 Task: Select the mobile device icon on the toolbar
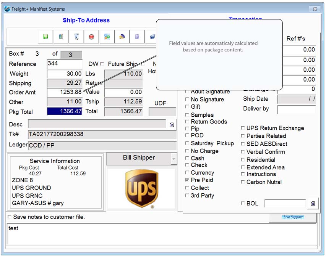pos(138,37)
